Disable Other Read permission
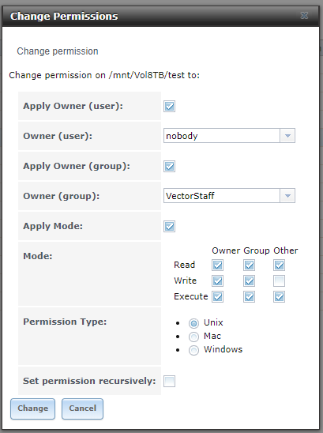 279,265
